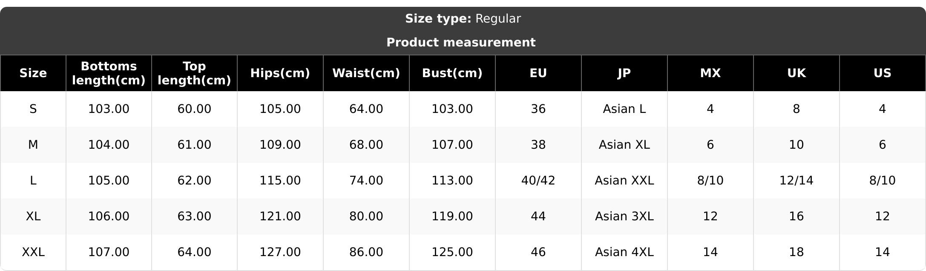Select the Waist(cm) column header
The width and height of the screenshot is (926, 271).
coord(366,73)
